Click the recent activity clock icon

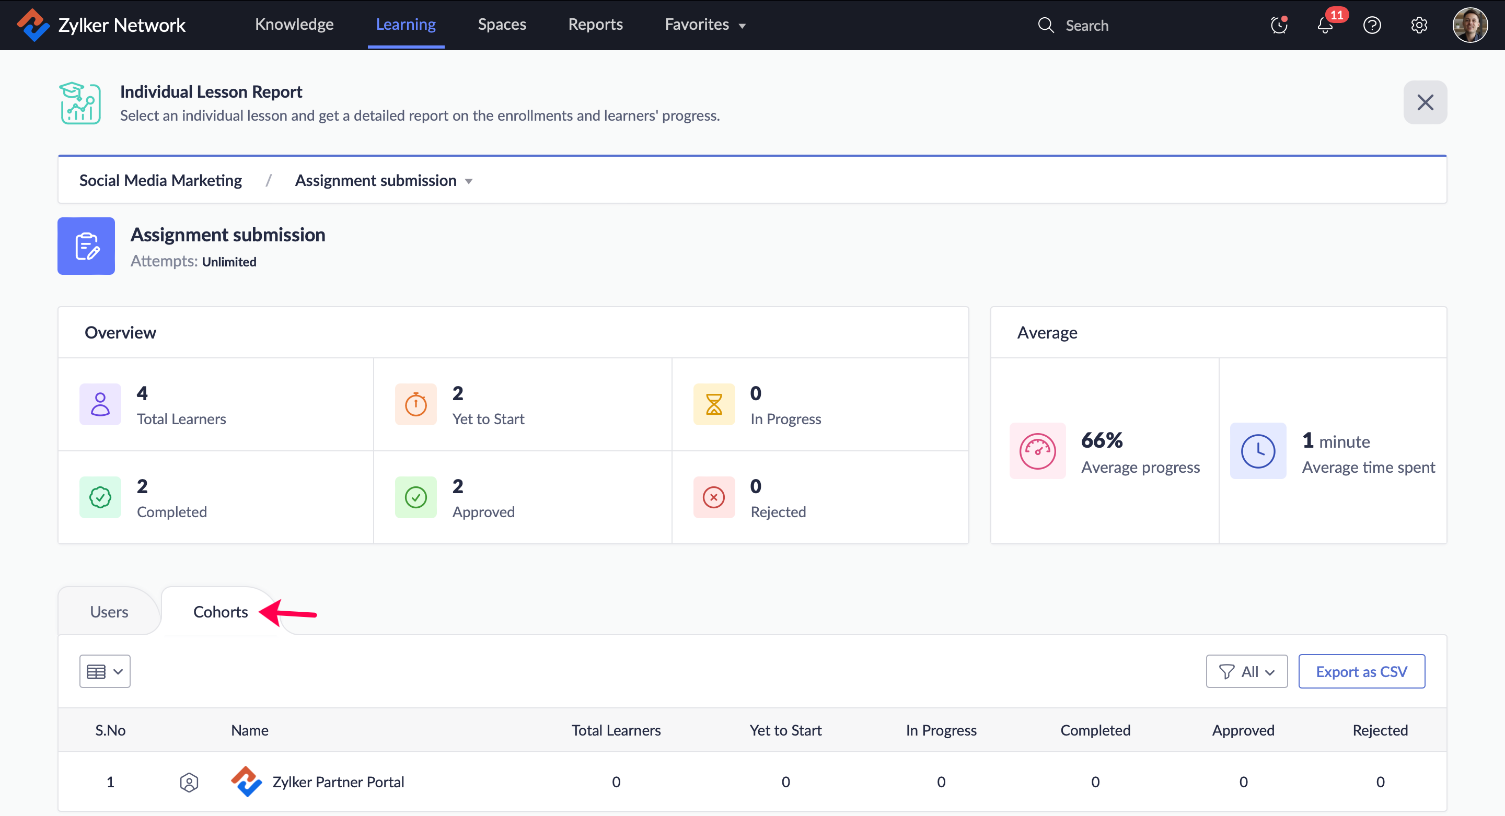(x=1278, y=25)
